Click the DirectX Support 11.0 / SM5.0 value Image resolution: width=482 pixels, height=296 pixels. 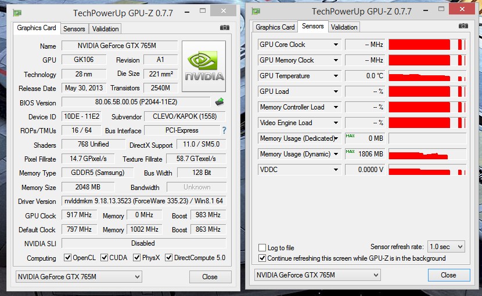click(202, 144)
